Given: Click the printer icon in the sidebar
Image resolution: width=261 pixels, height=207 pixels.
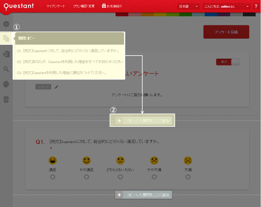Looking at the screenshot, I should coord(6,84).
